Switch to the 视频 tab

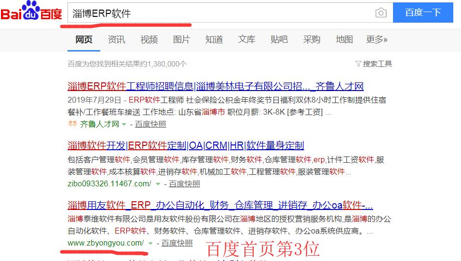click(149, 39)
